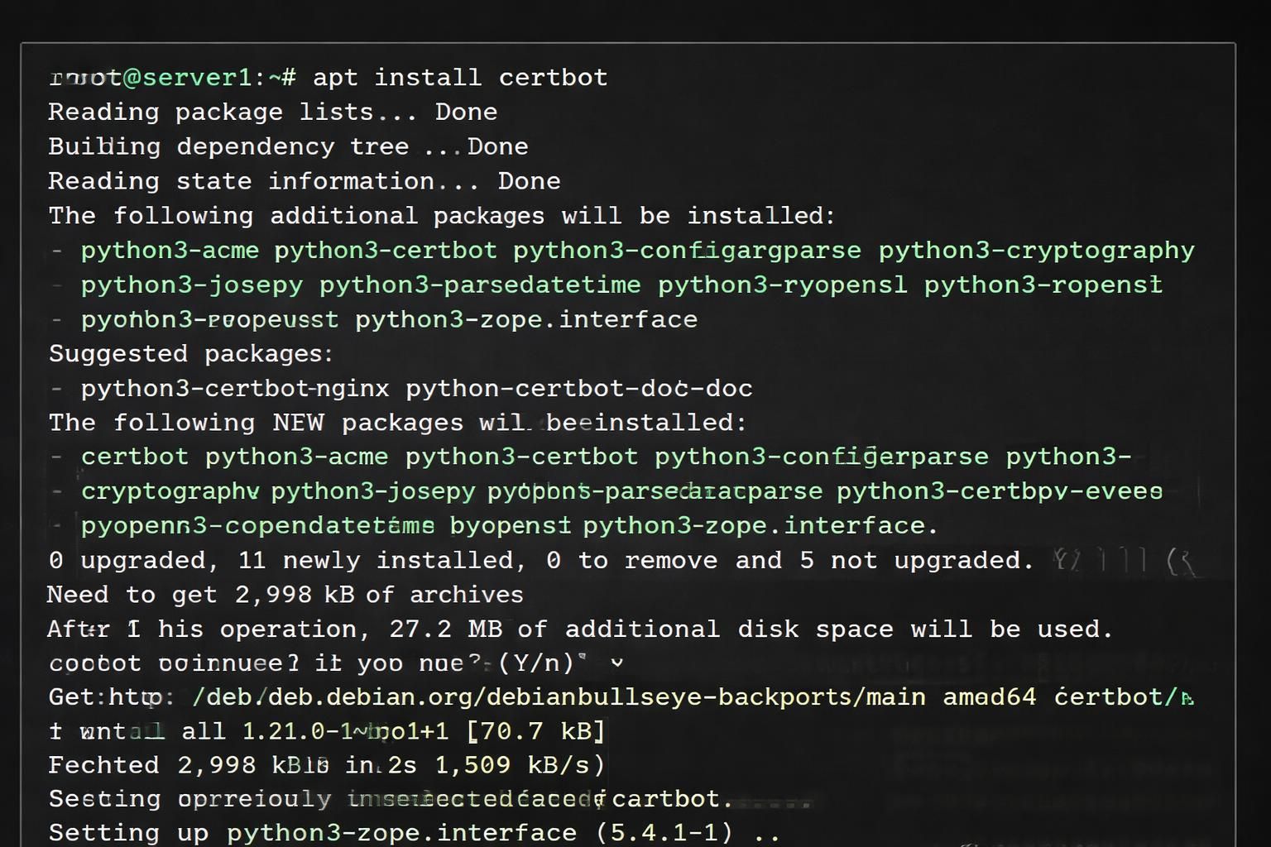Click the "Reading package lists... Done" line
1271x847 pixels.
coord(272,112)
